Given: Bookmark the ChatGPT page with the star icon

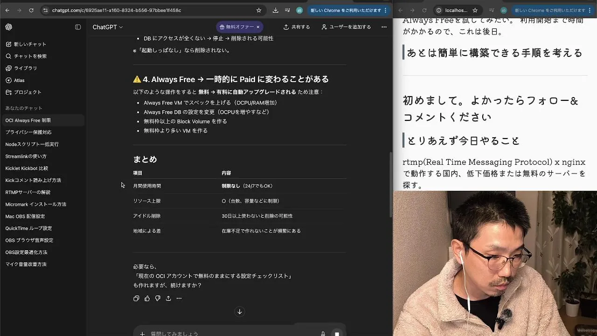Looking at the screenshot, I should 259,10.
